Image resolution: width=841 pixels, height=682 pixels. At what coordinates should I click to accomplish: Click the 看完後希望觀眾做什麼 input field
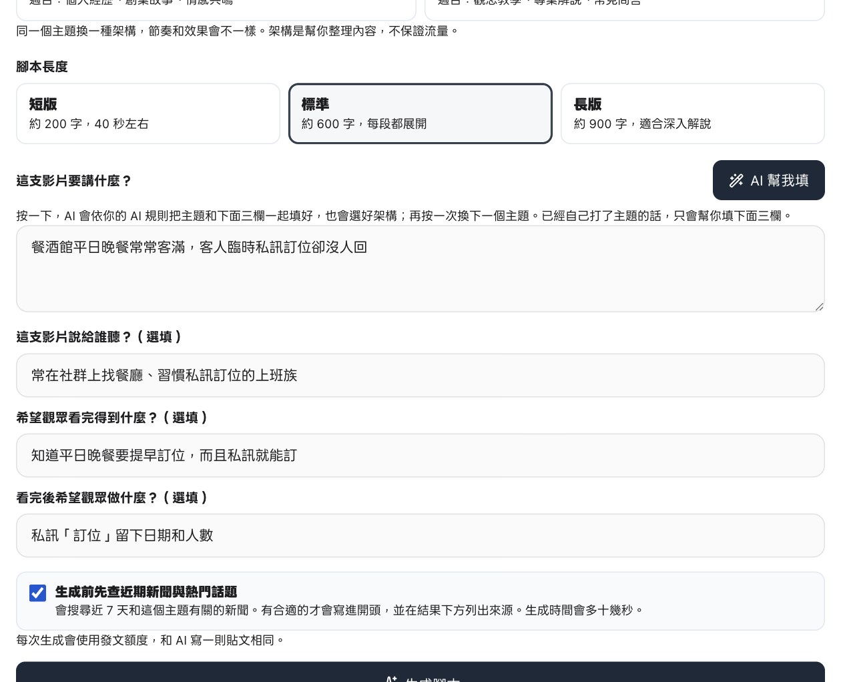click(420, 535)
